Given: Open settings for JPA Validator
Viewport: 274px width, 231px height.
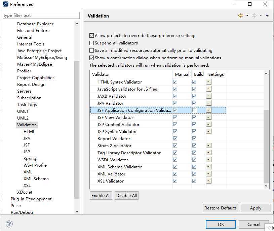Looking at the screenshot, I should point(209,103).
